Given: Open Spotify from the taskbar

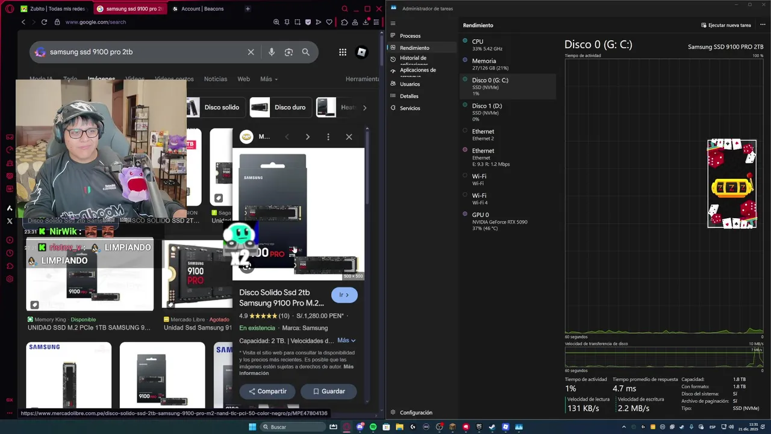Looking at the screenshot, I should point(373,427).
